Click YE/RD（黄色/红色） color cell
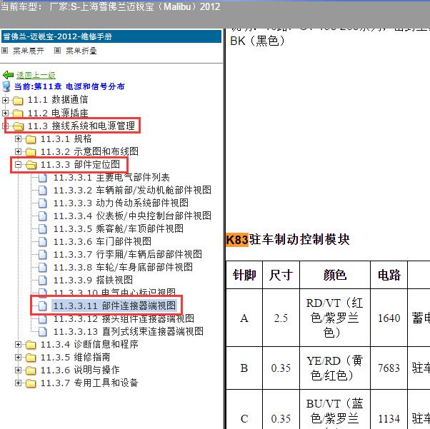This screenshot has height=429, width=430. click(x=335, y=368)
